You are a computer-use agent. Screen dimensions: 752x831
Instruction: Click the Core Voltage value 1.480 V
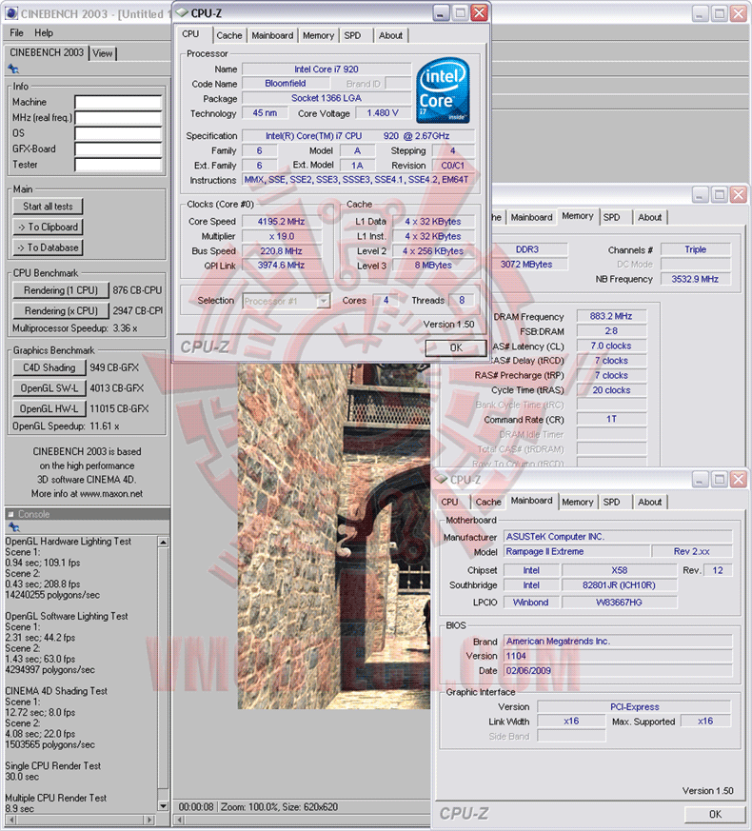point(383,113)
